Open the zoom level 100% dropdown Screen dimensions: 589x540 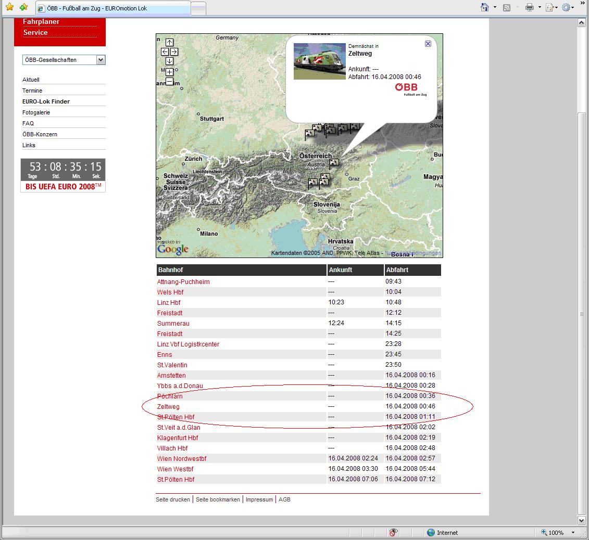[x=573, y=533]
